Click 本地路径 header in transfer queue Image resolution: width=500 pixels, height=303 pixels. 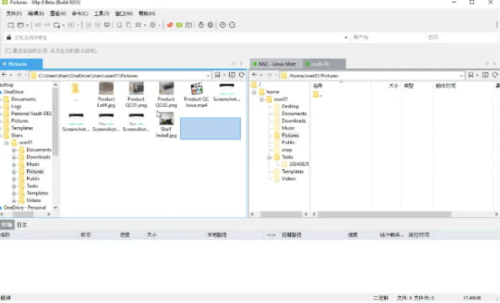(217, 235)
